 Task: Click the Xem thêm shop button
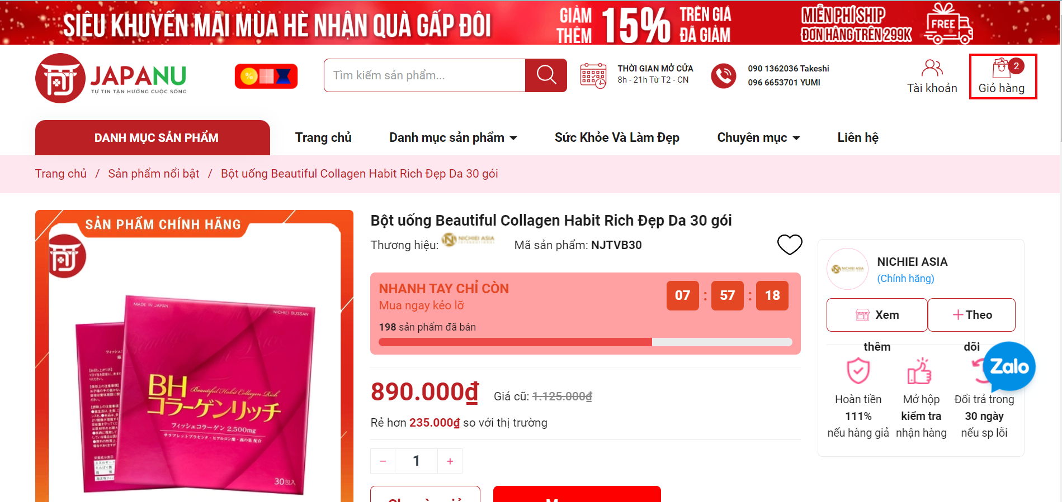[877, 315]
